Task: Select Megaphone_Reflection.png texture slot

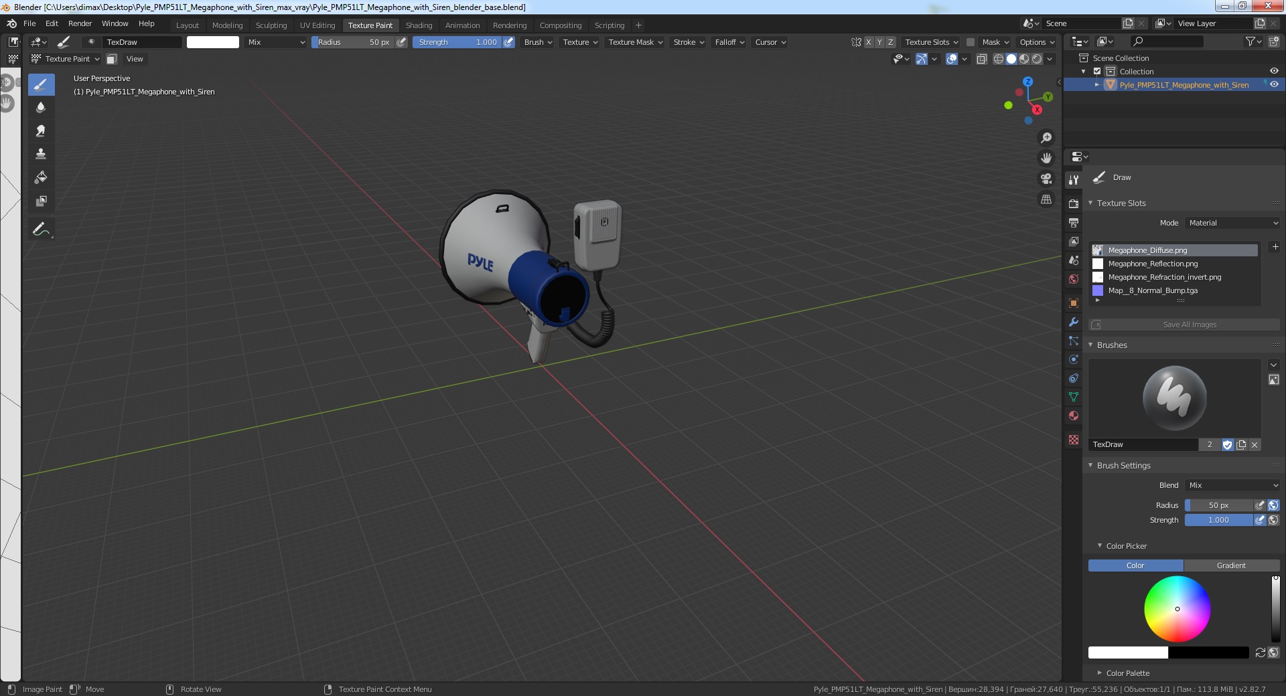Action: [x=1174, y=264]
